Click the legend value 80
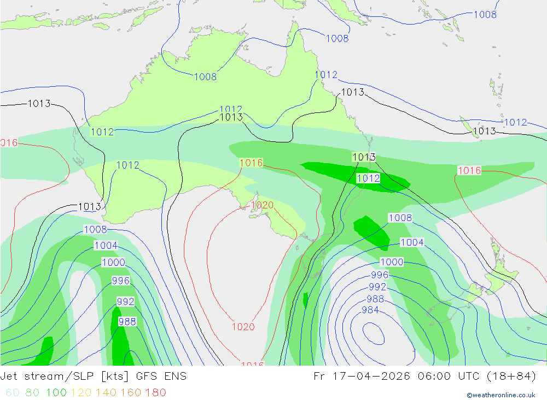Screen dimensions: 547x400 (x=32, y=392)
